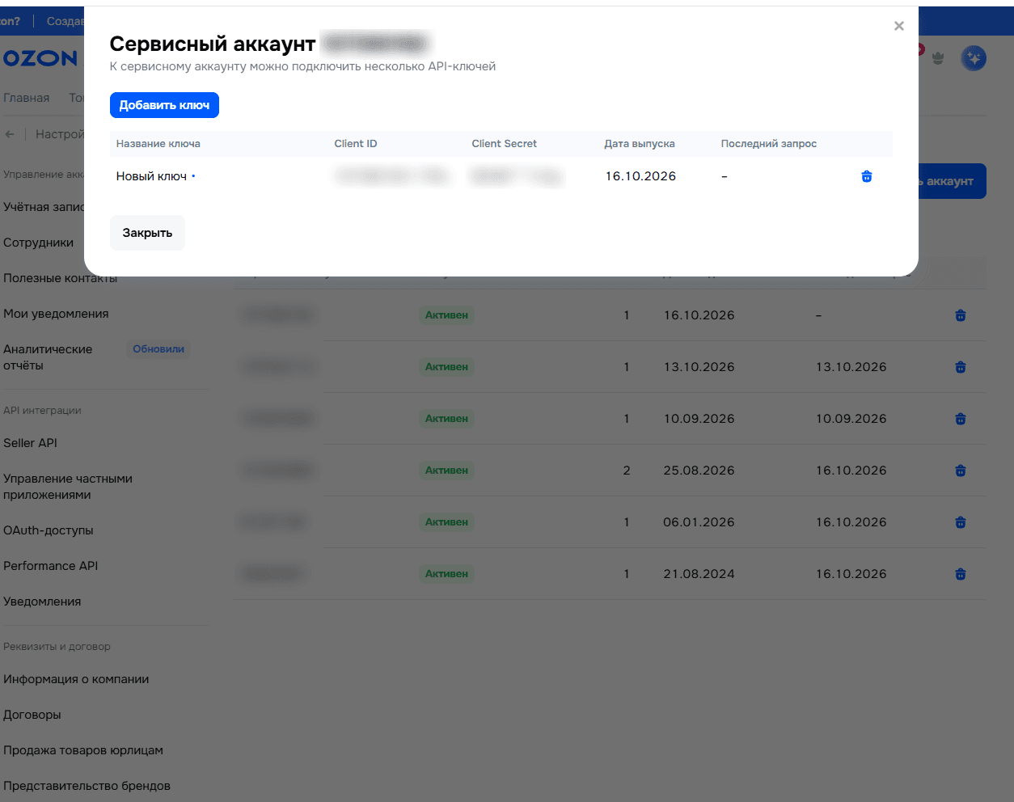Open 'OAuth-доступы' in the sidebar
Image resolution: width=1014 pixels, height=802 pixels.
pyautogui.click(x=49, y=530)
